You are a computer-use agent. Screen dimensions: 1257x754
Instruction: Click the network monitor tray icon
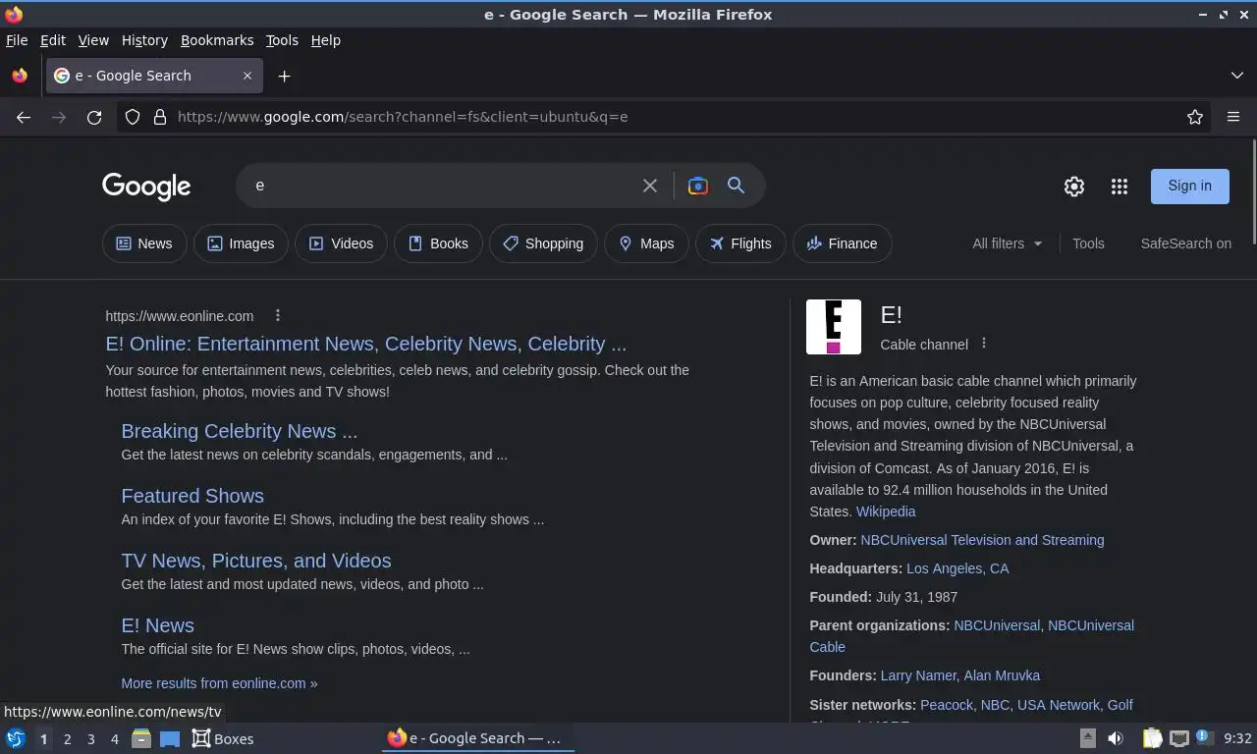pos(1179,738)
